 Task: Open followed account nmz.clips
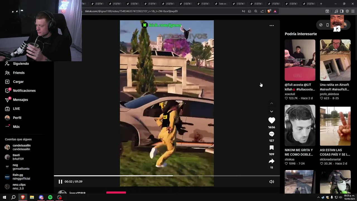(19, 186)
